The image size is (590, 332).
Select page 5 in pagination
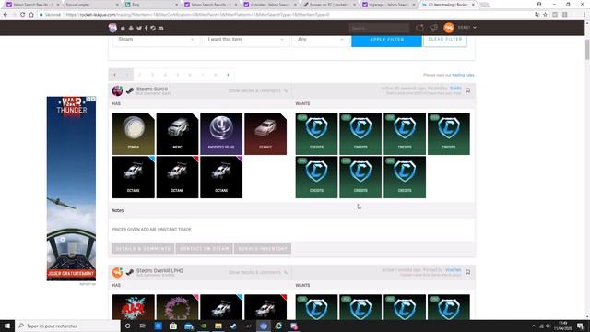178,75
